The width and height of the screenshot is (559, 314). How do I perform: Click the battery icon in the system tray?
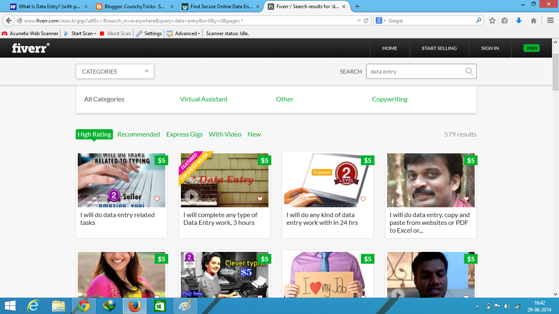pyautogui.click(x=488, y=306)
